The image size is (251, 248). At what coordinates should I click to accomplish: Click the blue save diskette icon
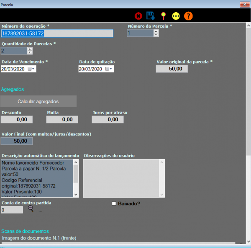coord(151,16)
